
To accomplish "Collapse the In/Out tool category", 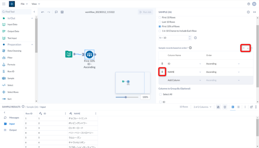I will coord(32,18).
